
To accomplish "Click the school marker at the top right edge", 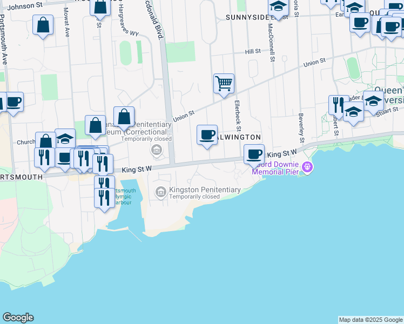I will (x=354, y=8).
